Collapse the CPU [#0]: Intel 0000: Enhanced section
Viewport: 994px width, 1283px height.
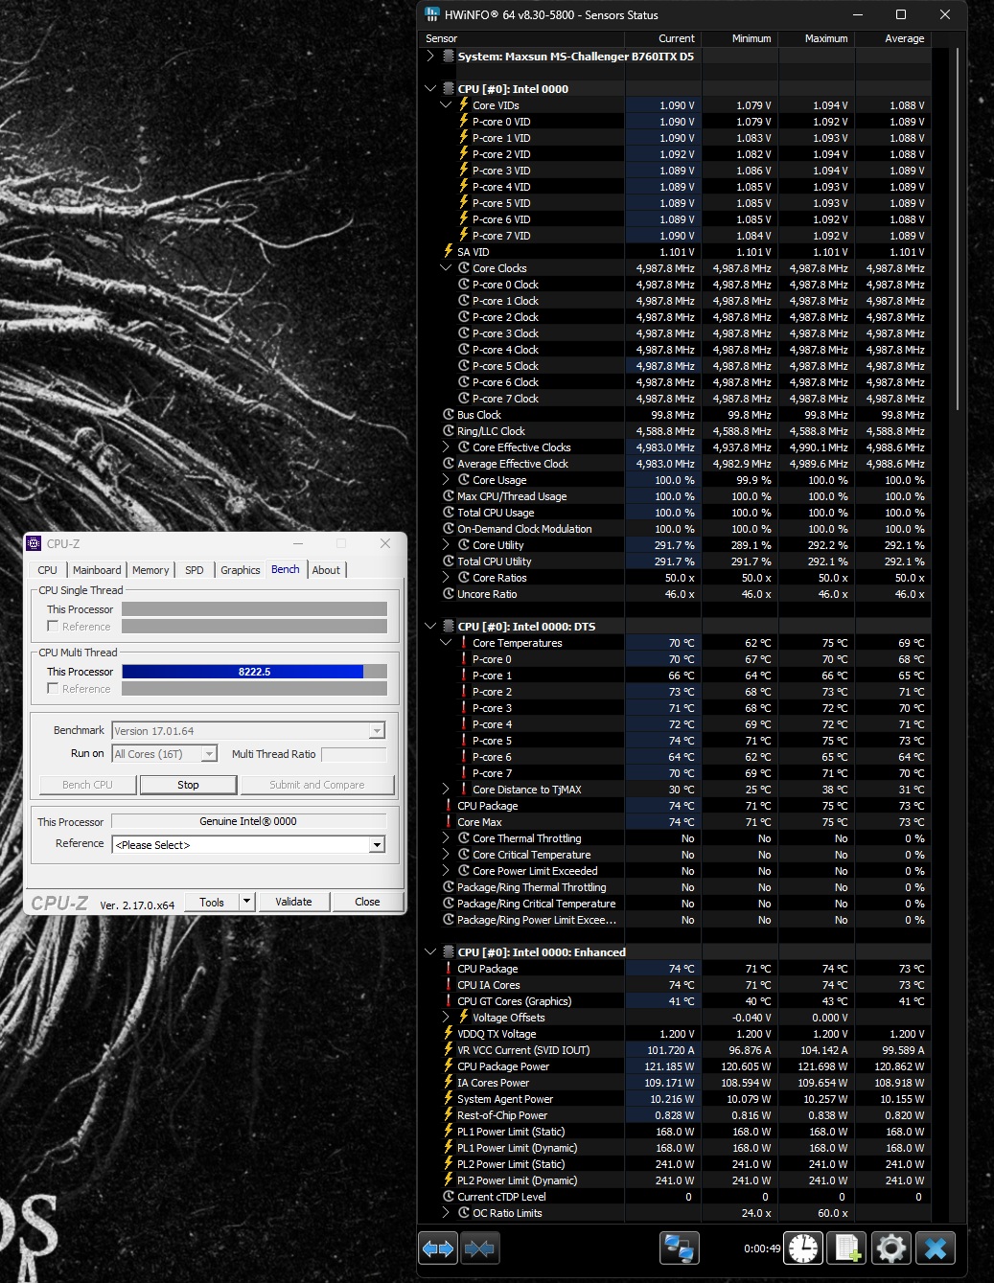coord(430,952)
